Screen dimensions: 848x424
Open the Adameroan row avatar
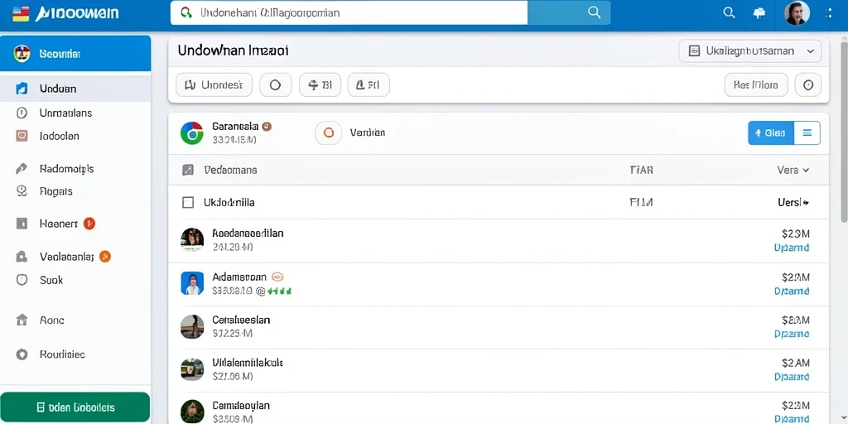(x=192, y=283)
